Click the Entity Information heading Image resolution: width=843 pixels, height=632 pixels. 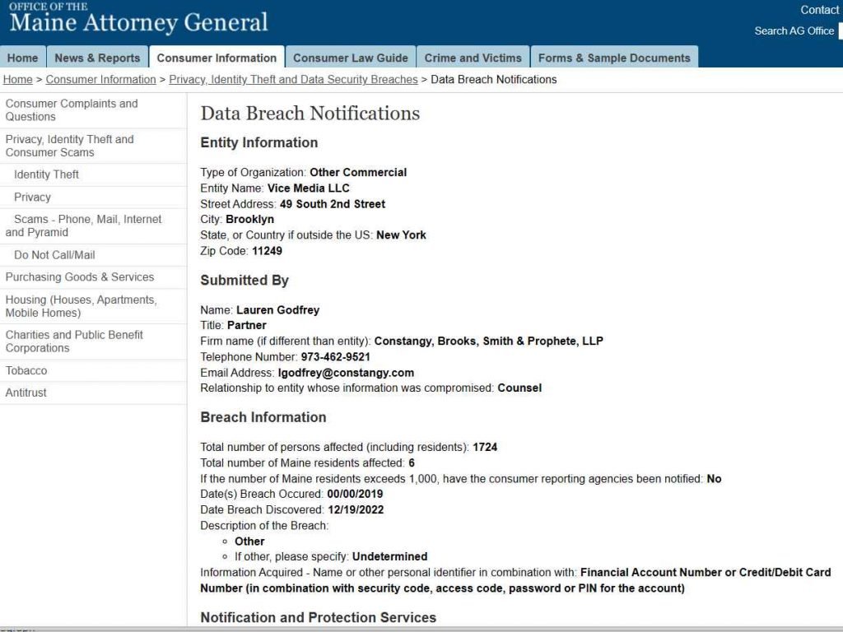pos(259,142)
